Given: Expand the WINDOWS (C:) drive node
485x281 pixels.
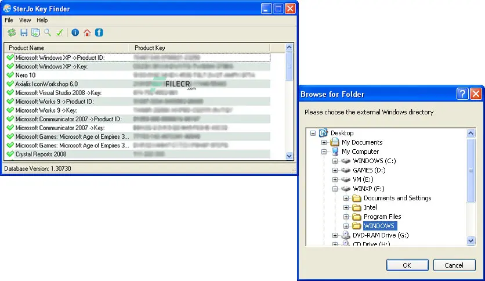Looking at the screenshot, I should pyautogui.click(x=335, y=161).
